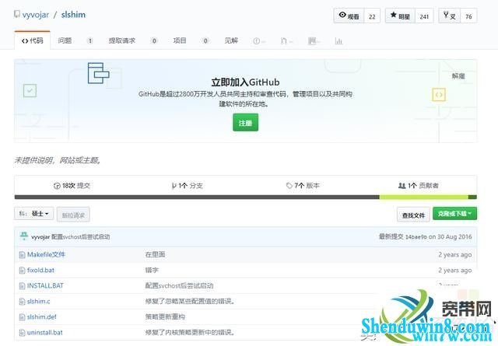
Task: Click the file icon next to uninstall.bat
Action: coord(22,332)
